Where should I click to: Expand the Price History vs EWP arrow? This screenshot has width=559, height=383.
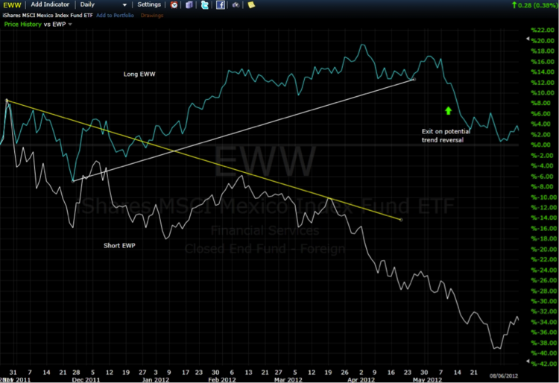[70, 25]
